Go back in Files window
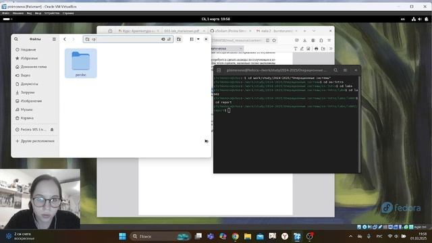 coord(65,39)
